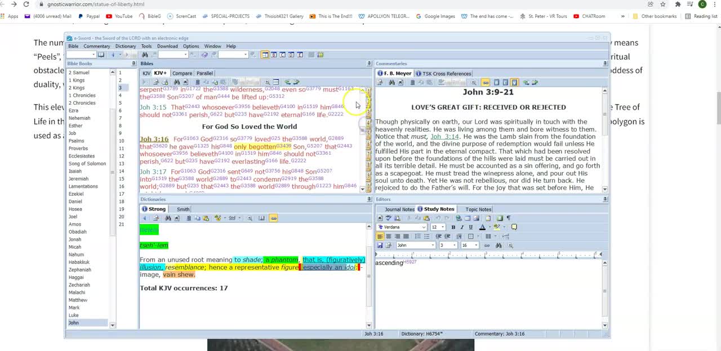Select the Editor layout 'E' icon

coord(300,55)
